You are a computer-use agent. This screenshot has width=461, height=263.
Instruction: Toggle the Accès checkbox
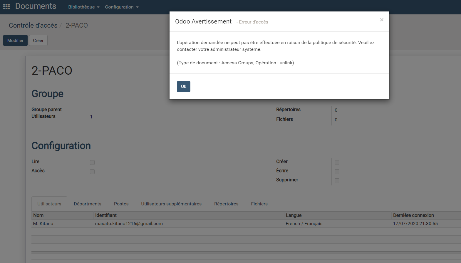point(92,172)
